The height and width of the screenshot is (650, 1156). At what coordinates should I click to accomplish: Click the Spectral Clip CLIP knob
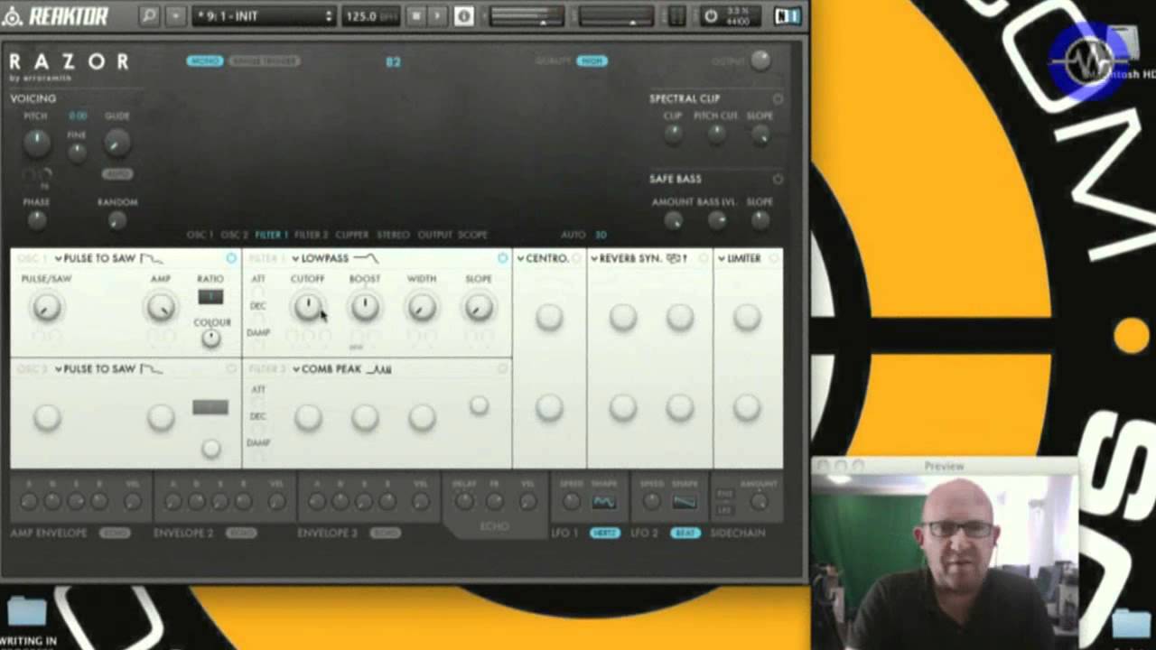pos(673,135)
